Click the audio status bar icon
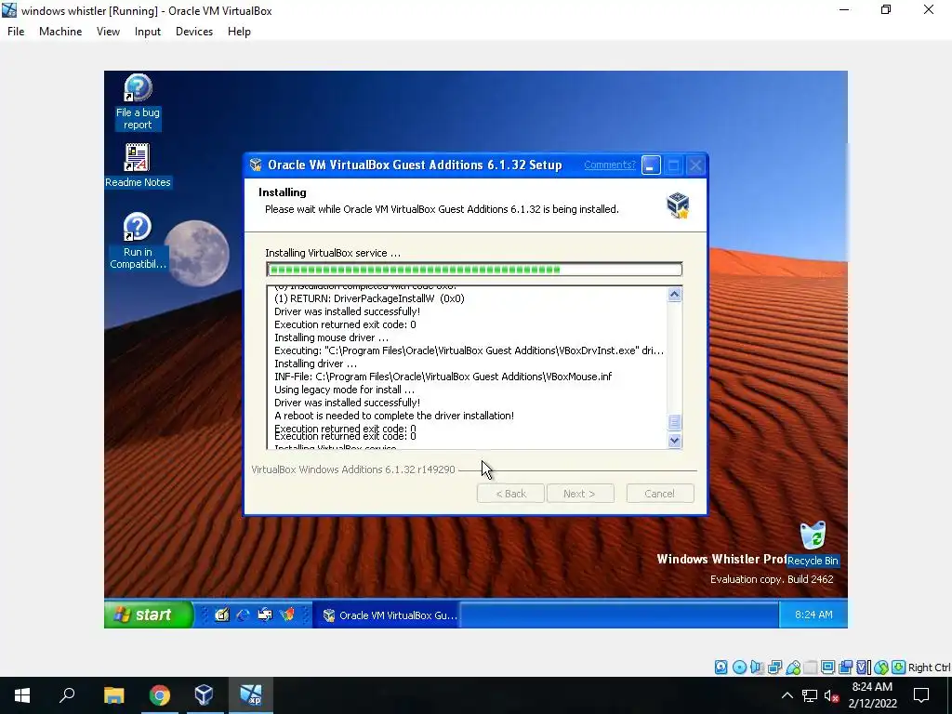Screen dimensions: 952x714 [757, 668]
